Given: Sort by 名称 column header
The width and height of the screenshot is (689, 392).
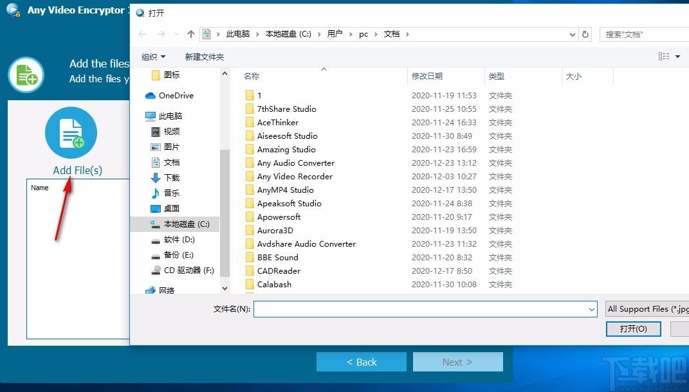Looking at the screenshot, I should pyautogui.click(x=252, y=76).
